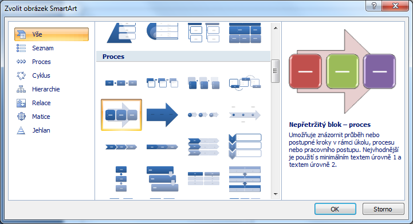This screenshot has height=224, width=413.
Task: Select the Vše category
Action: coord(52,34)
